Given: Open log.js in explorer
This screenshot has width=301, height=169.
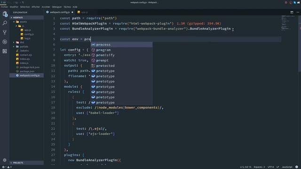Looking at the screenshot, I should pyautogui.click(x=27, y=38).
